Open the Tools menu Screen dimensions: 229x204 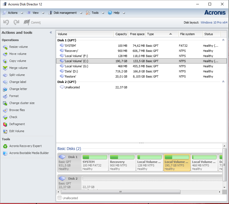pos(95,13)
